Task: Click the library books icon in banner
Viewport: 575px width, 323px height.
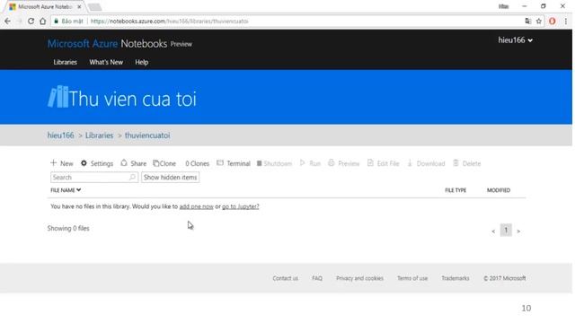Action: coord(57,97)
